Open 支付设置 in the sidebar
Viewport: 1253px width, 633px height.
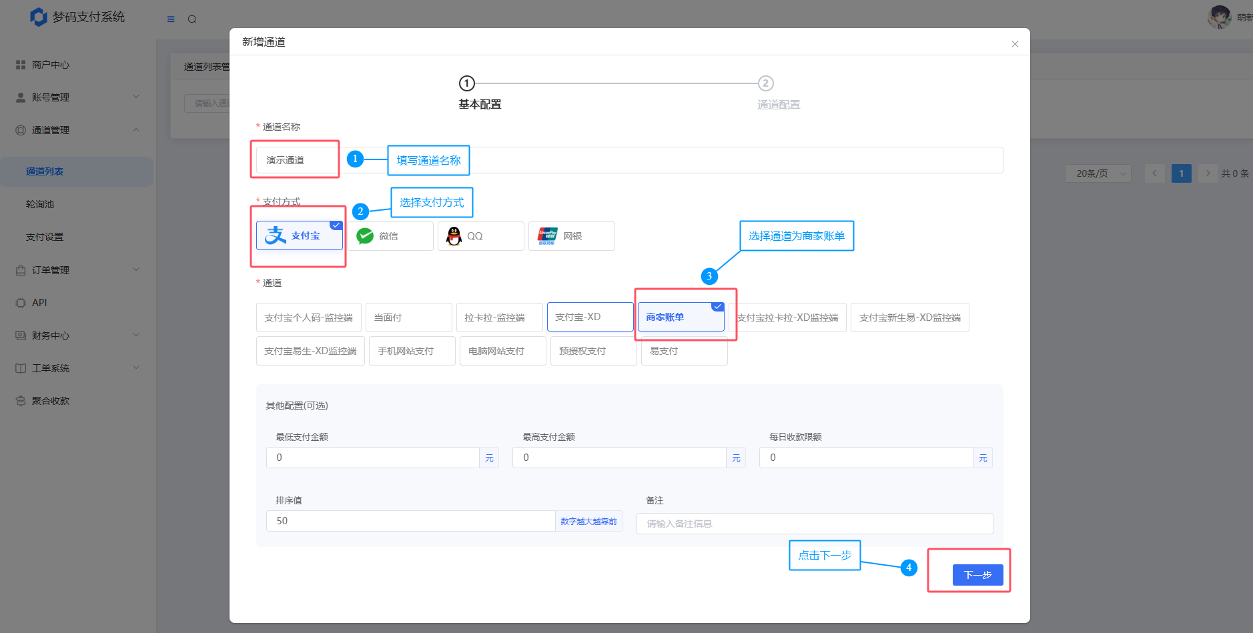[45, 237]
